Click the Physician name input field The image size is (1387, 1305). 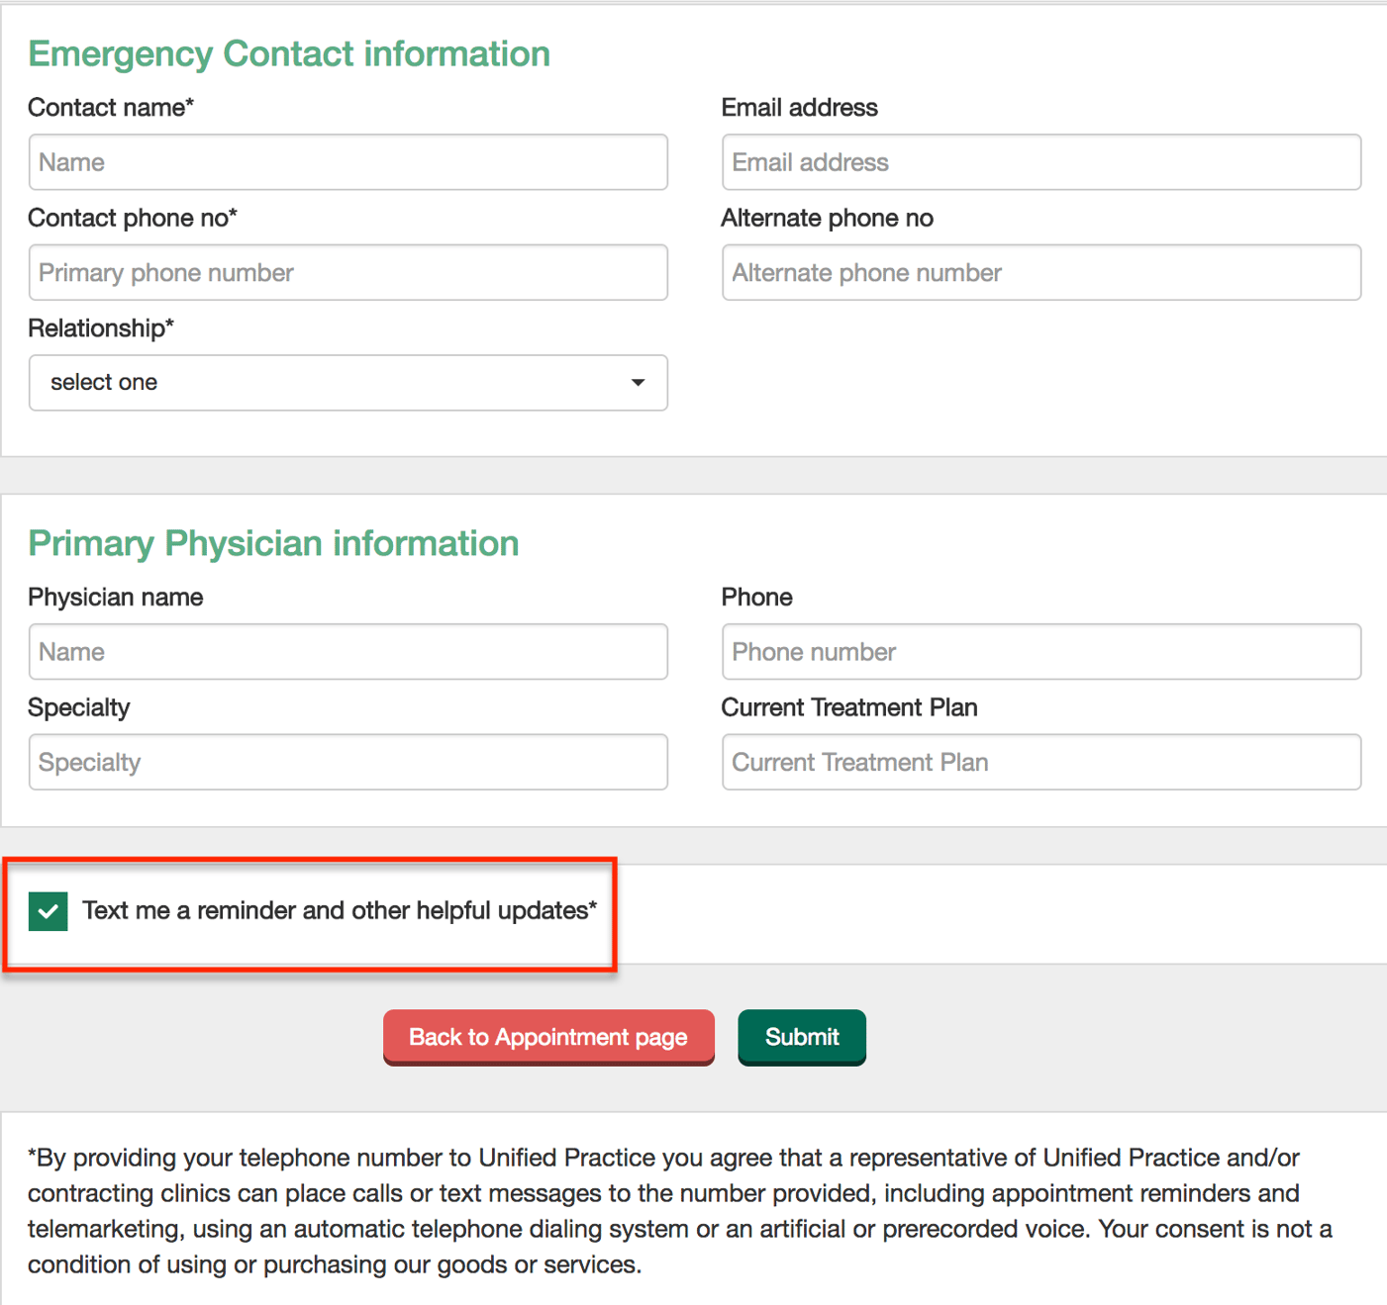point(347,651)
